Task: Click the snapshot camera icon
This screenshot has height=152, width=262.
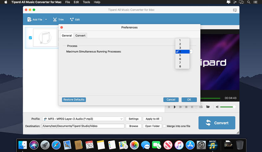Action: (201, 107)
